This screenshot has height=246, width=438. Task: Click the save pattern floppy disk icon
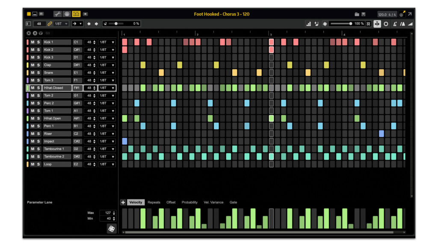[x=364, y=14]
